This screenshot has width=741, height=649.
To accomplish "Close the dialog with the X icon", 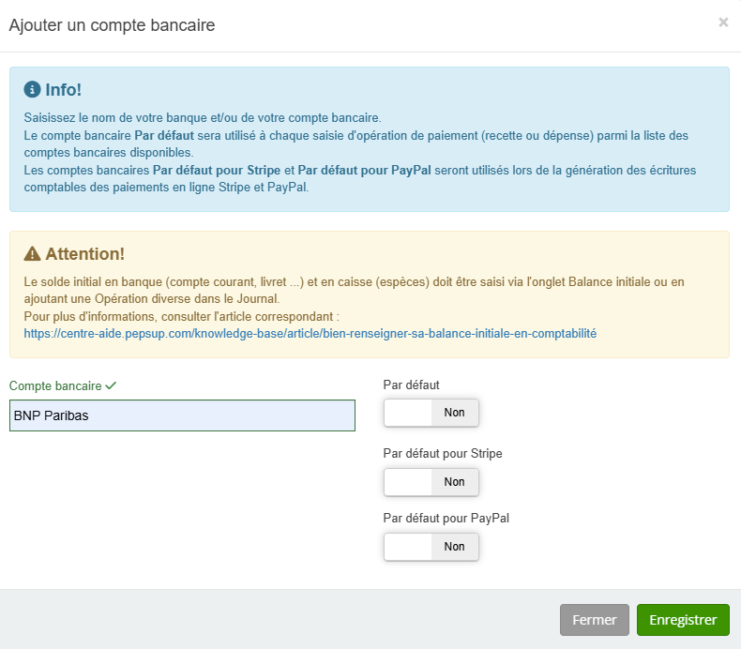I will 723,23.
